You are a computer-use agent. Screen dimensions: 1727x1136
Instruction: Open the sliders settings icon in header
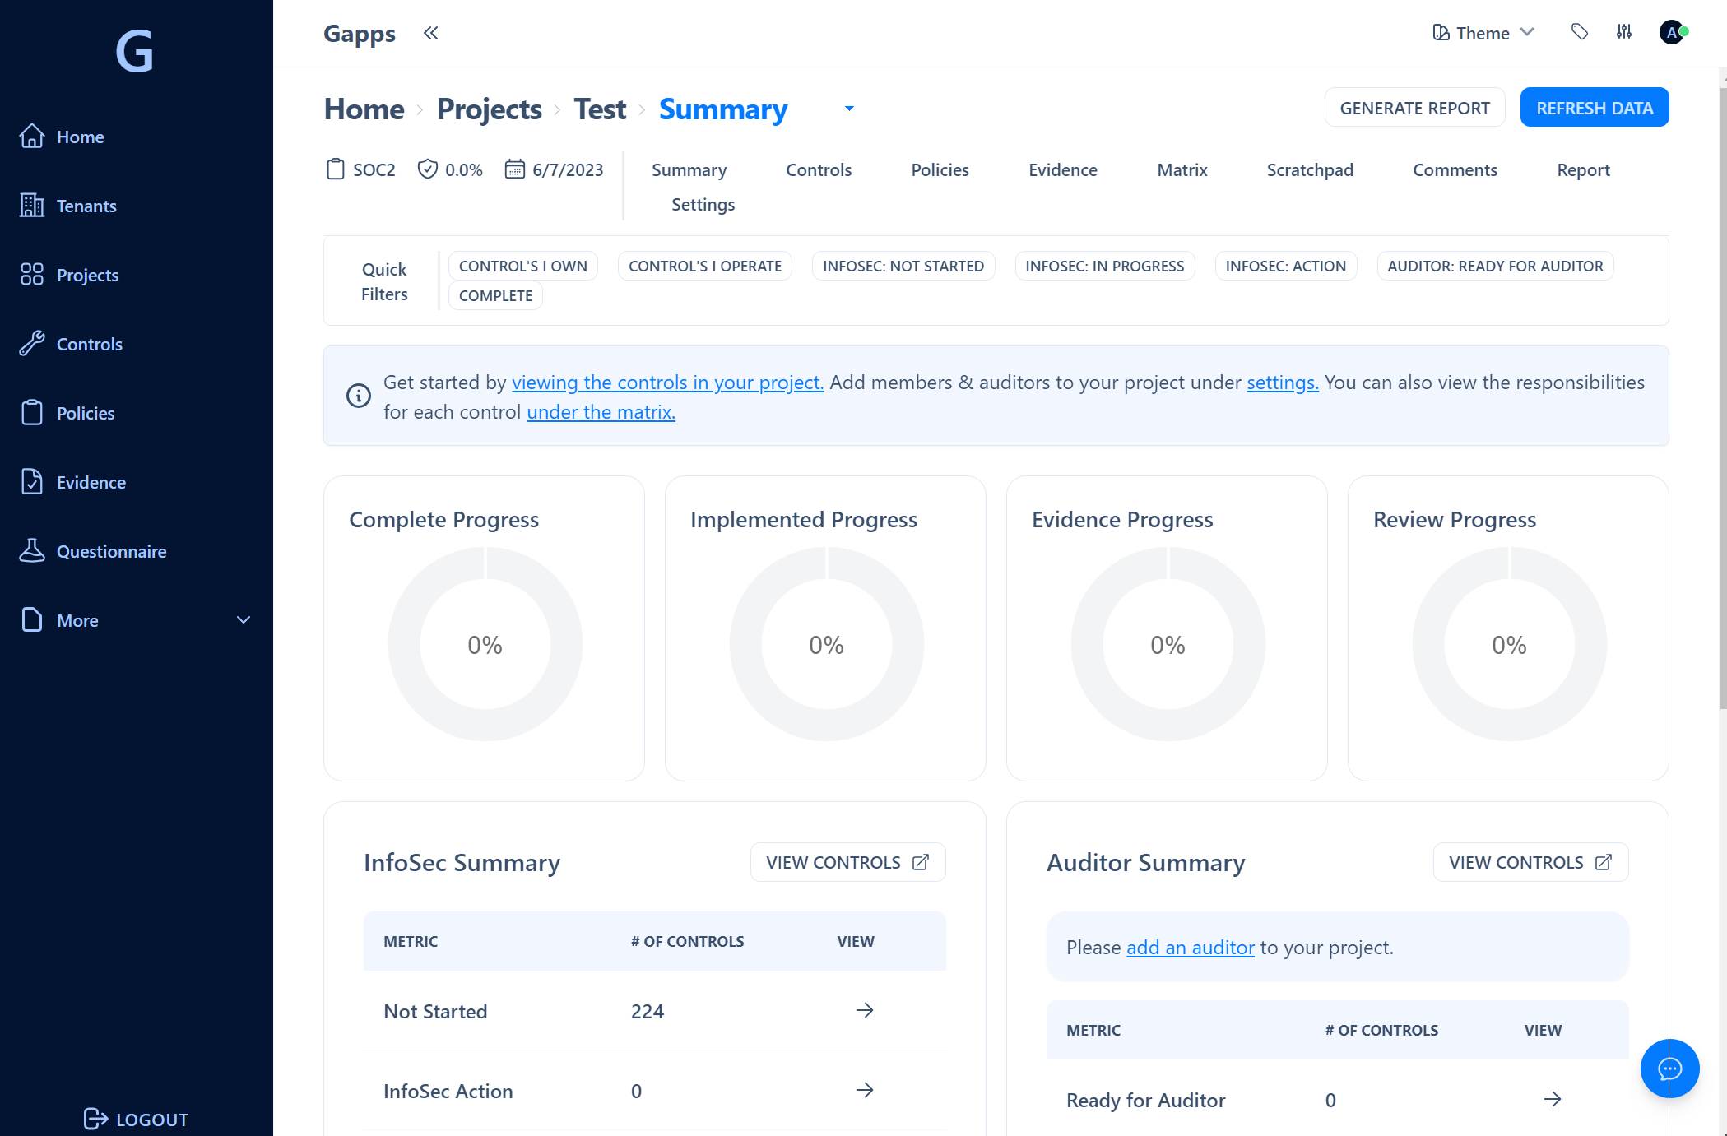(x=1623, y=32)
